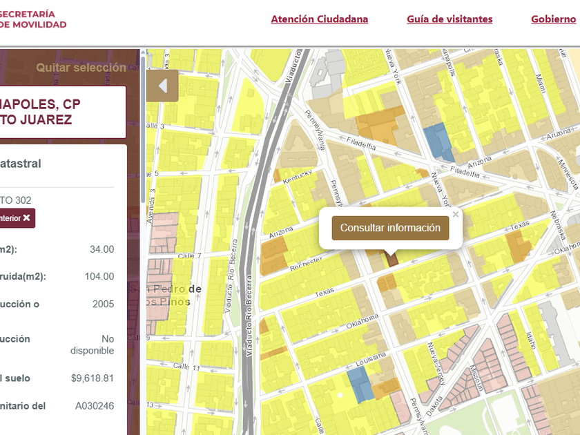Viewport: 580px width, 435px height.
Task: Click the NAPOLES, CP header card
Action: click(x=62, y=112)
